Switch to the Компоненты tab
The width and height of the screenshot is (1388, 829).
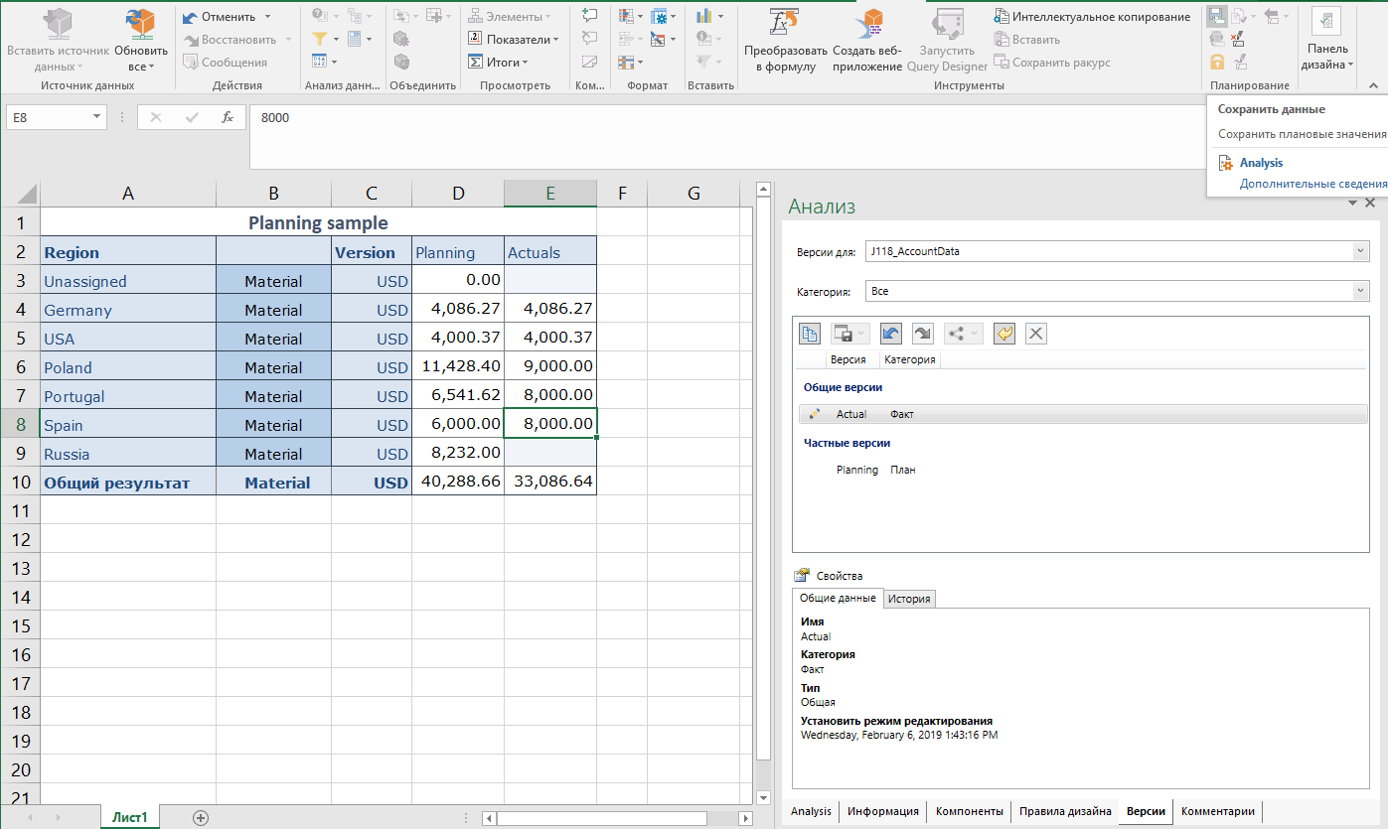click(970, 811)
